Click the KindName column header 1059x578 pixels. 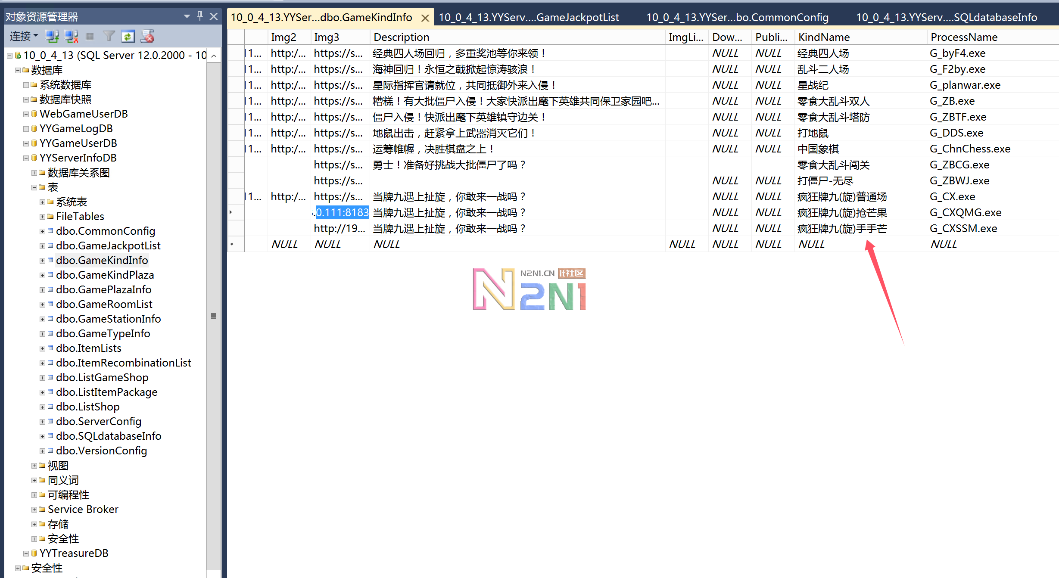point(823,37)
